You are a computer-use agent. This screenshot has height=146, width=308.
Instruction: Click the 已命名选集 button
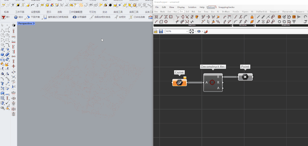click(137, 17)
